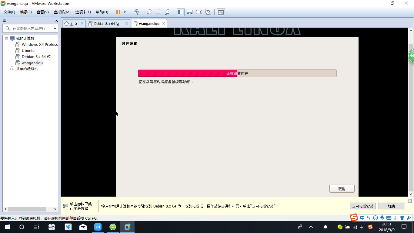Select 共享的虚拟机 in the library
Viewport: 414px width, 233px height.
[x=27, y=69]
